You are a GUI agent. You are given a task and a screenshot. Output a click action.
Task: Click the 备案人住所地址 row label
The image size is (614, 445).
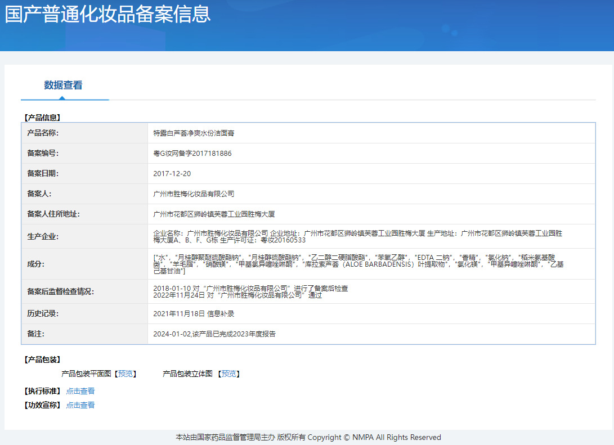pos(53,214)
